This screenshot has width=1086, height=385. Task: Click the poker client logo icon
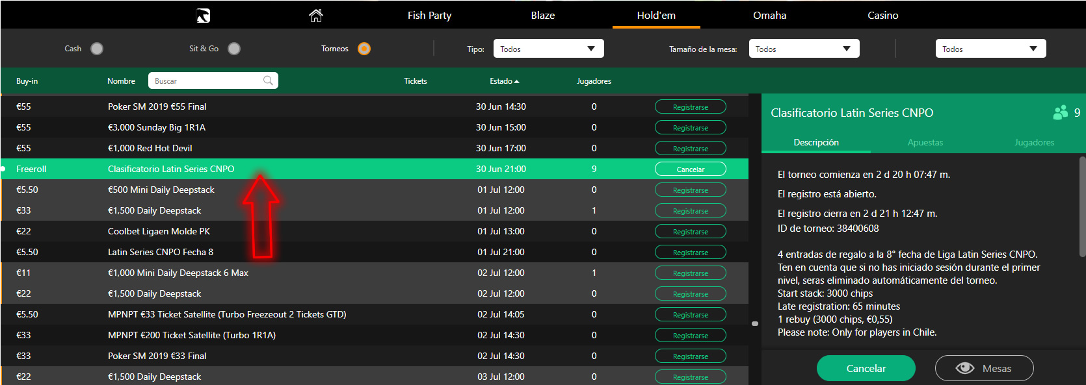[x=203, y=16]
